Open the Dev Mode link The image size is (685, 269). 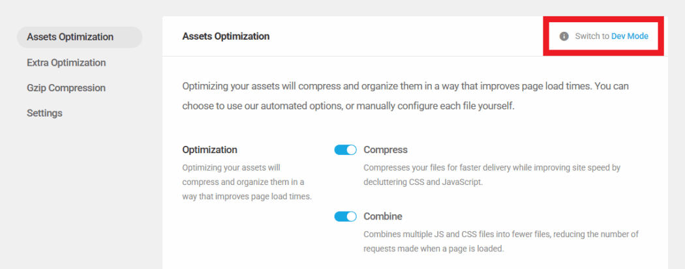(x=630, y=36)
